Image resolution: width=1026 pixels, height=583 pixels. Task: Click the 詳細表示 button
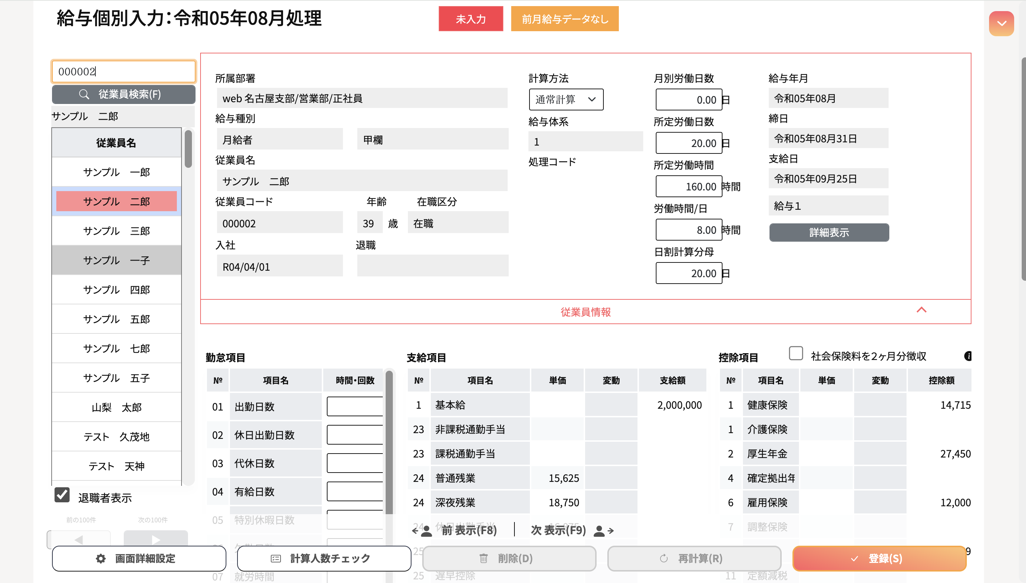[829, 232]
